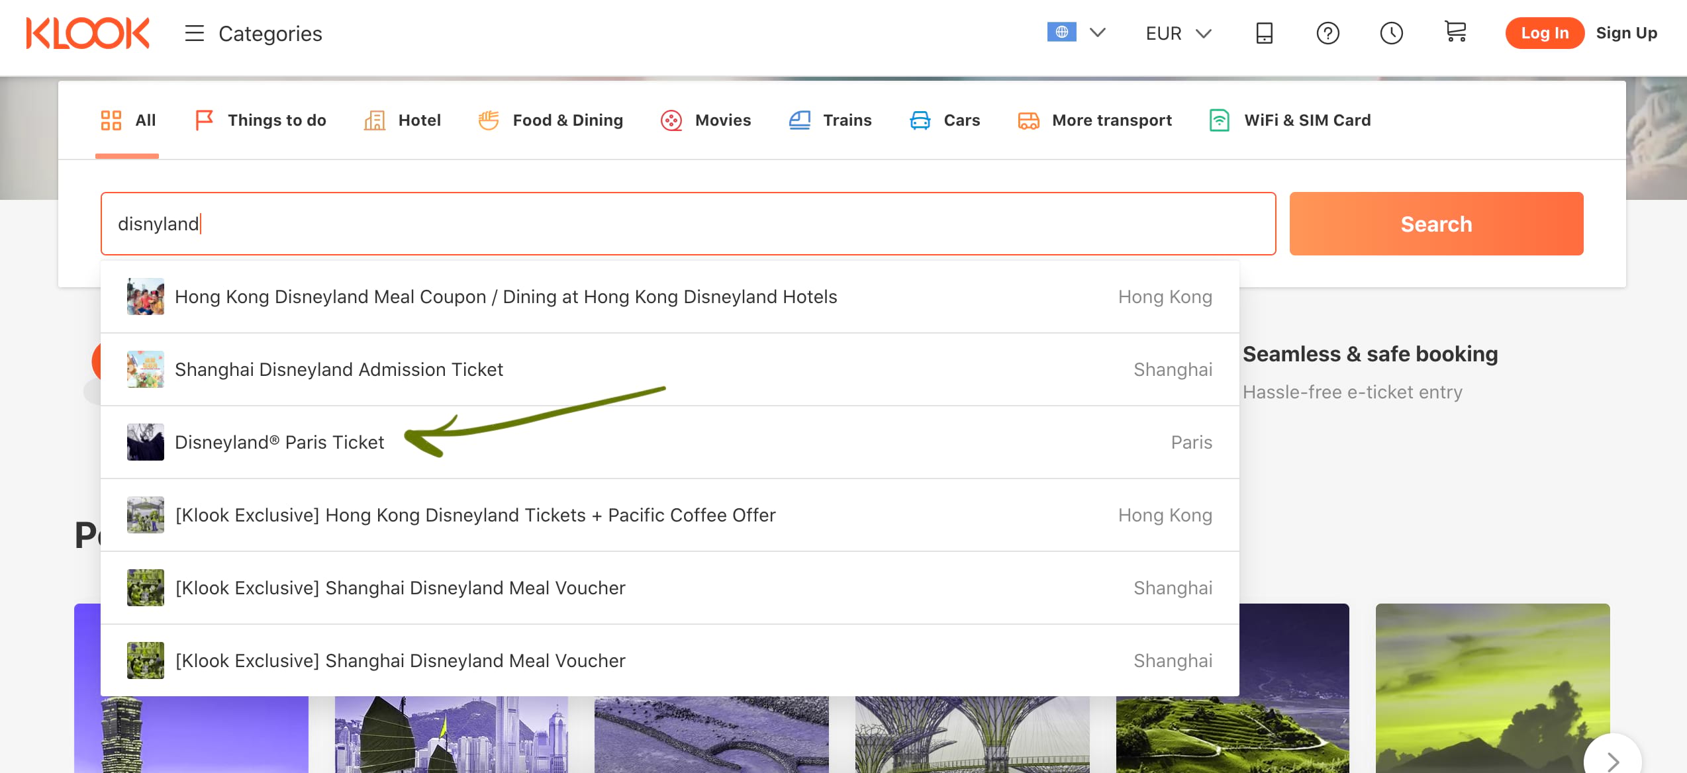
Task: Focus the search field containing disnyland
Action: (689, 224)
